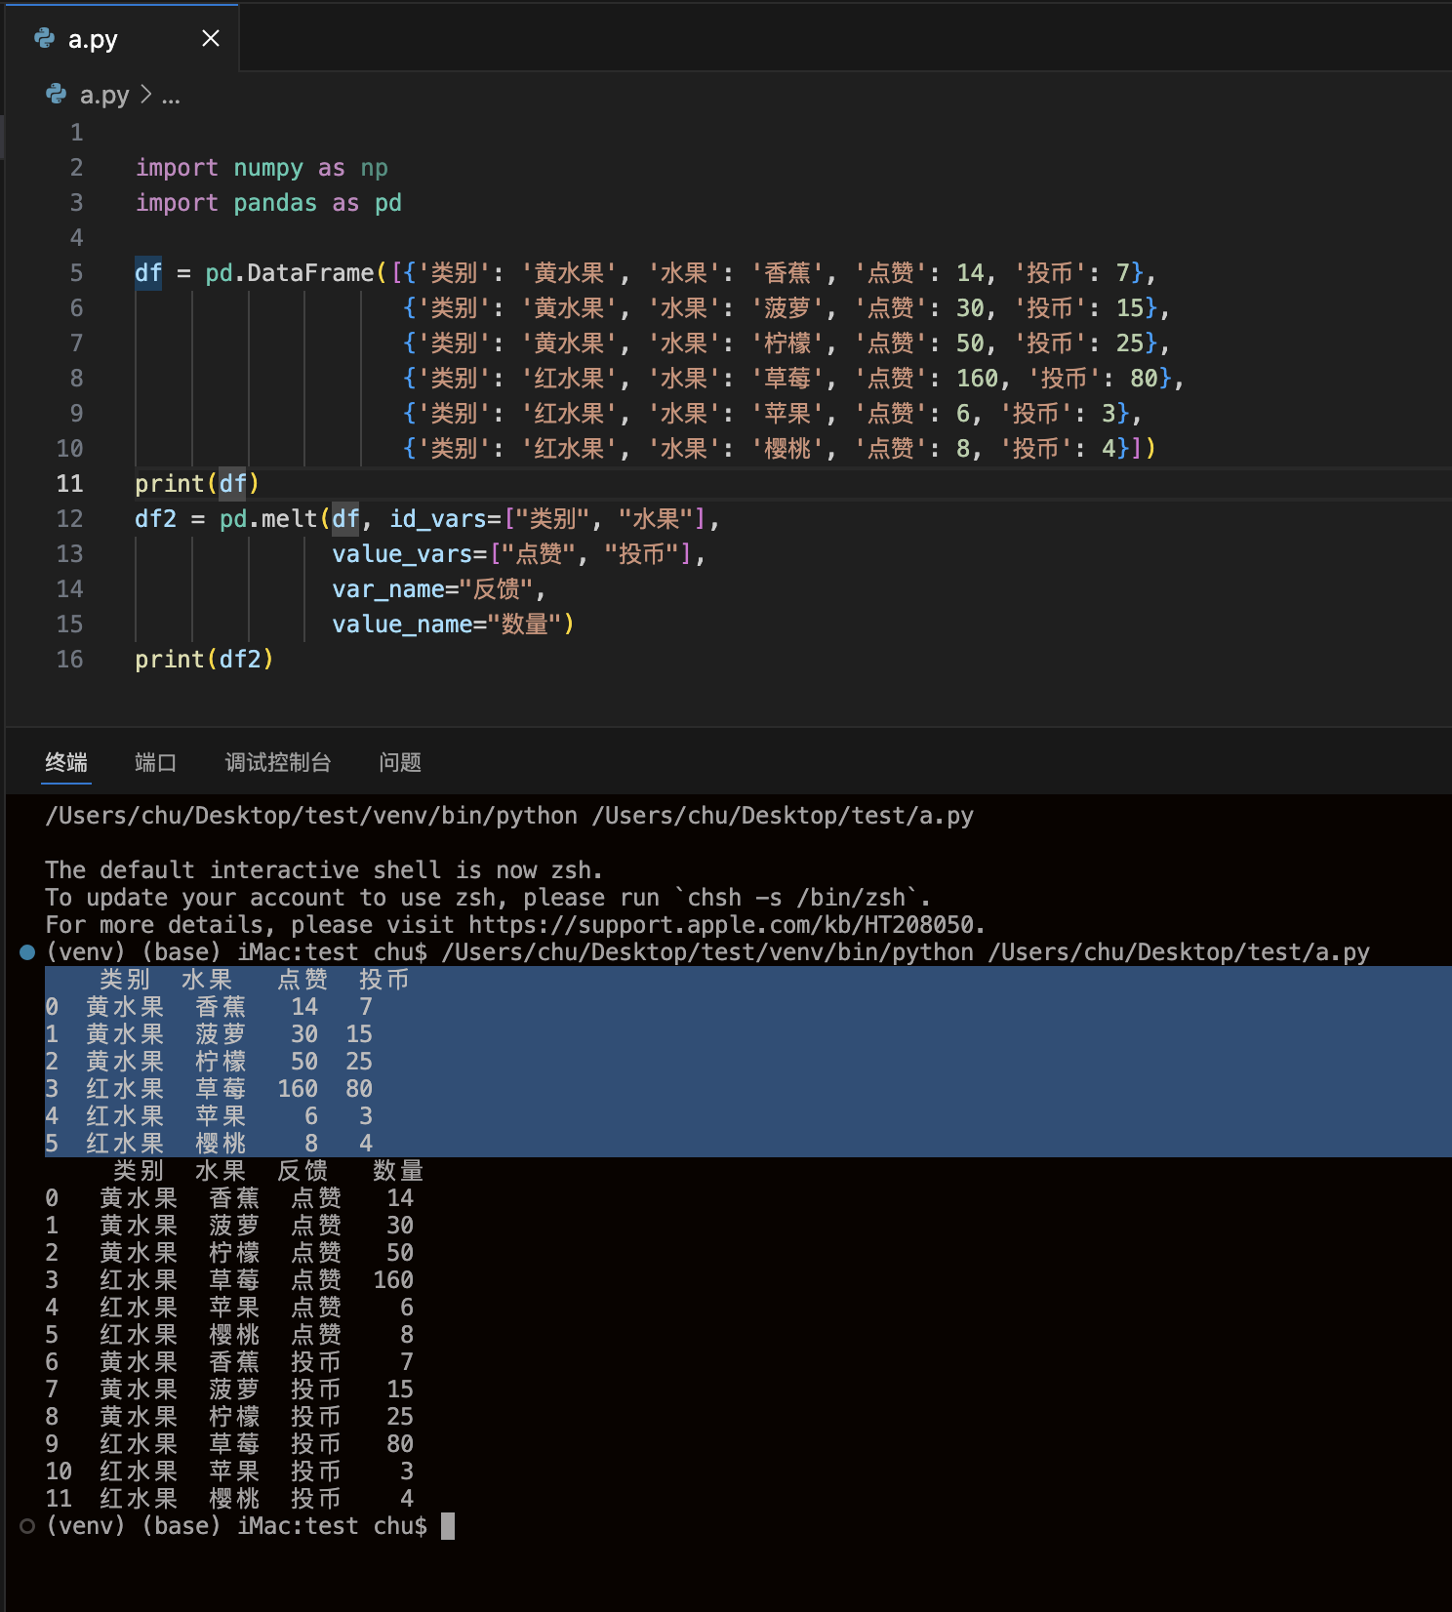Show the 调试控制台 panel tab
The height and width of the screenshot is (1612, 1452).
278,762
